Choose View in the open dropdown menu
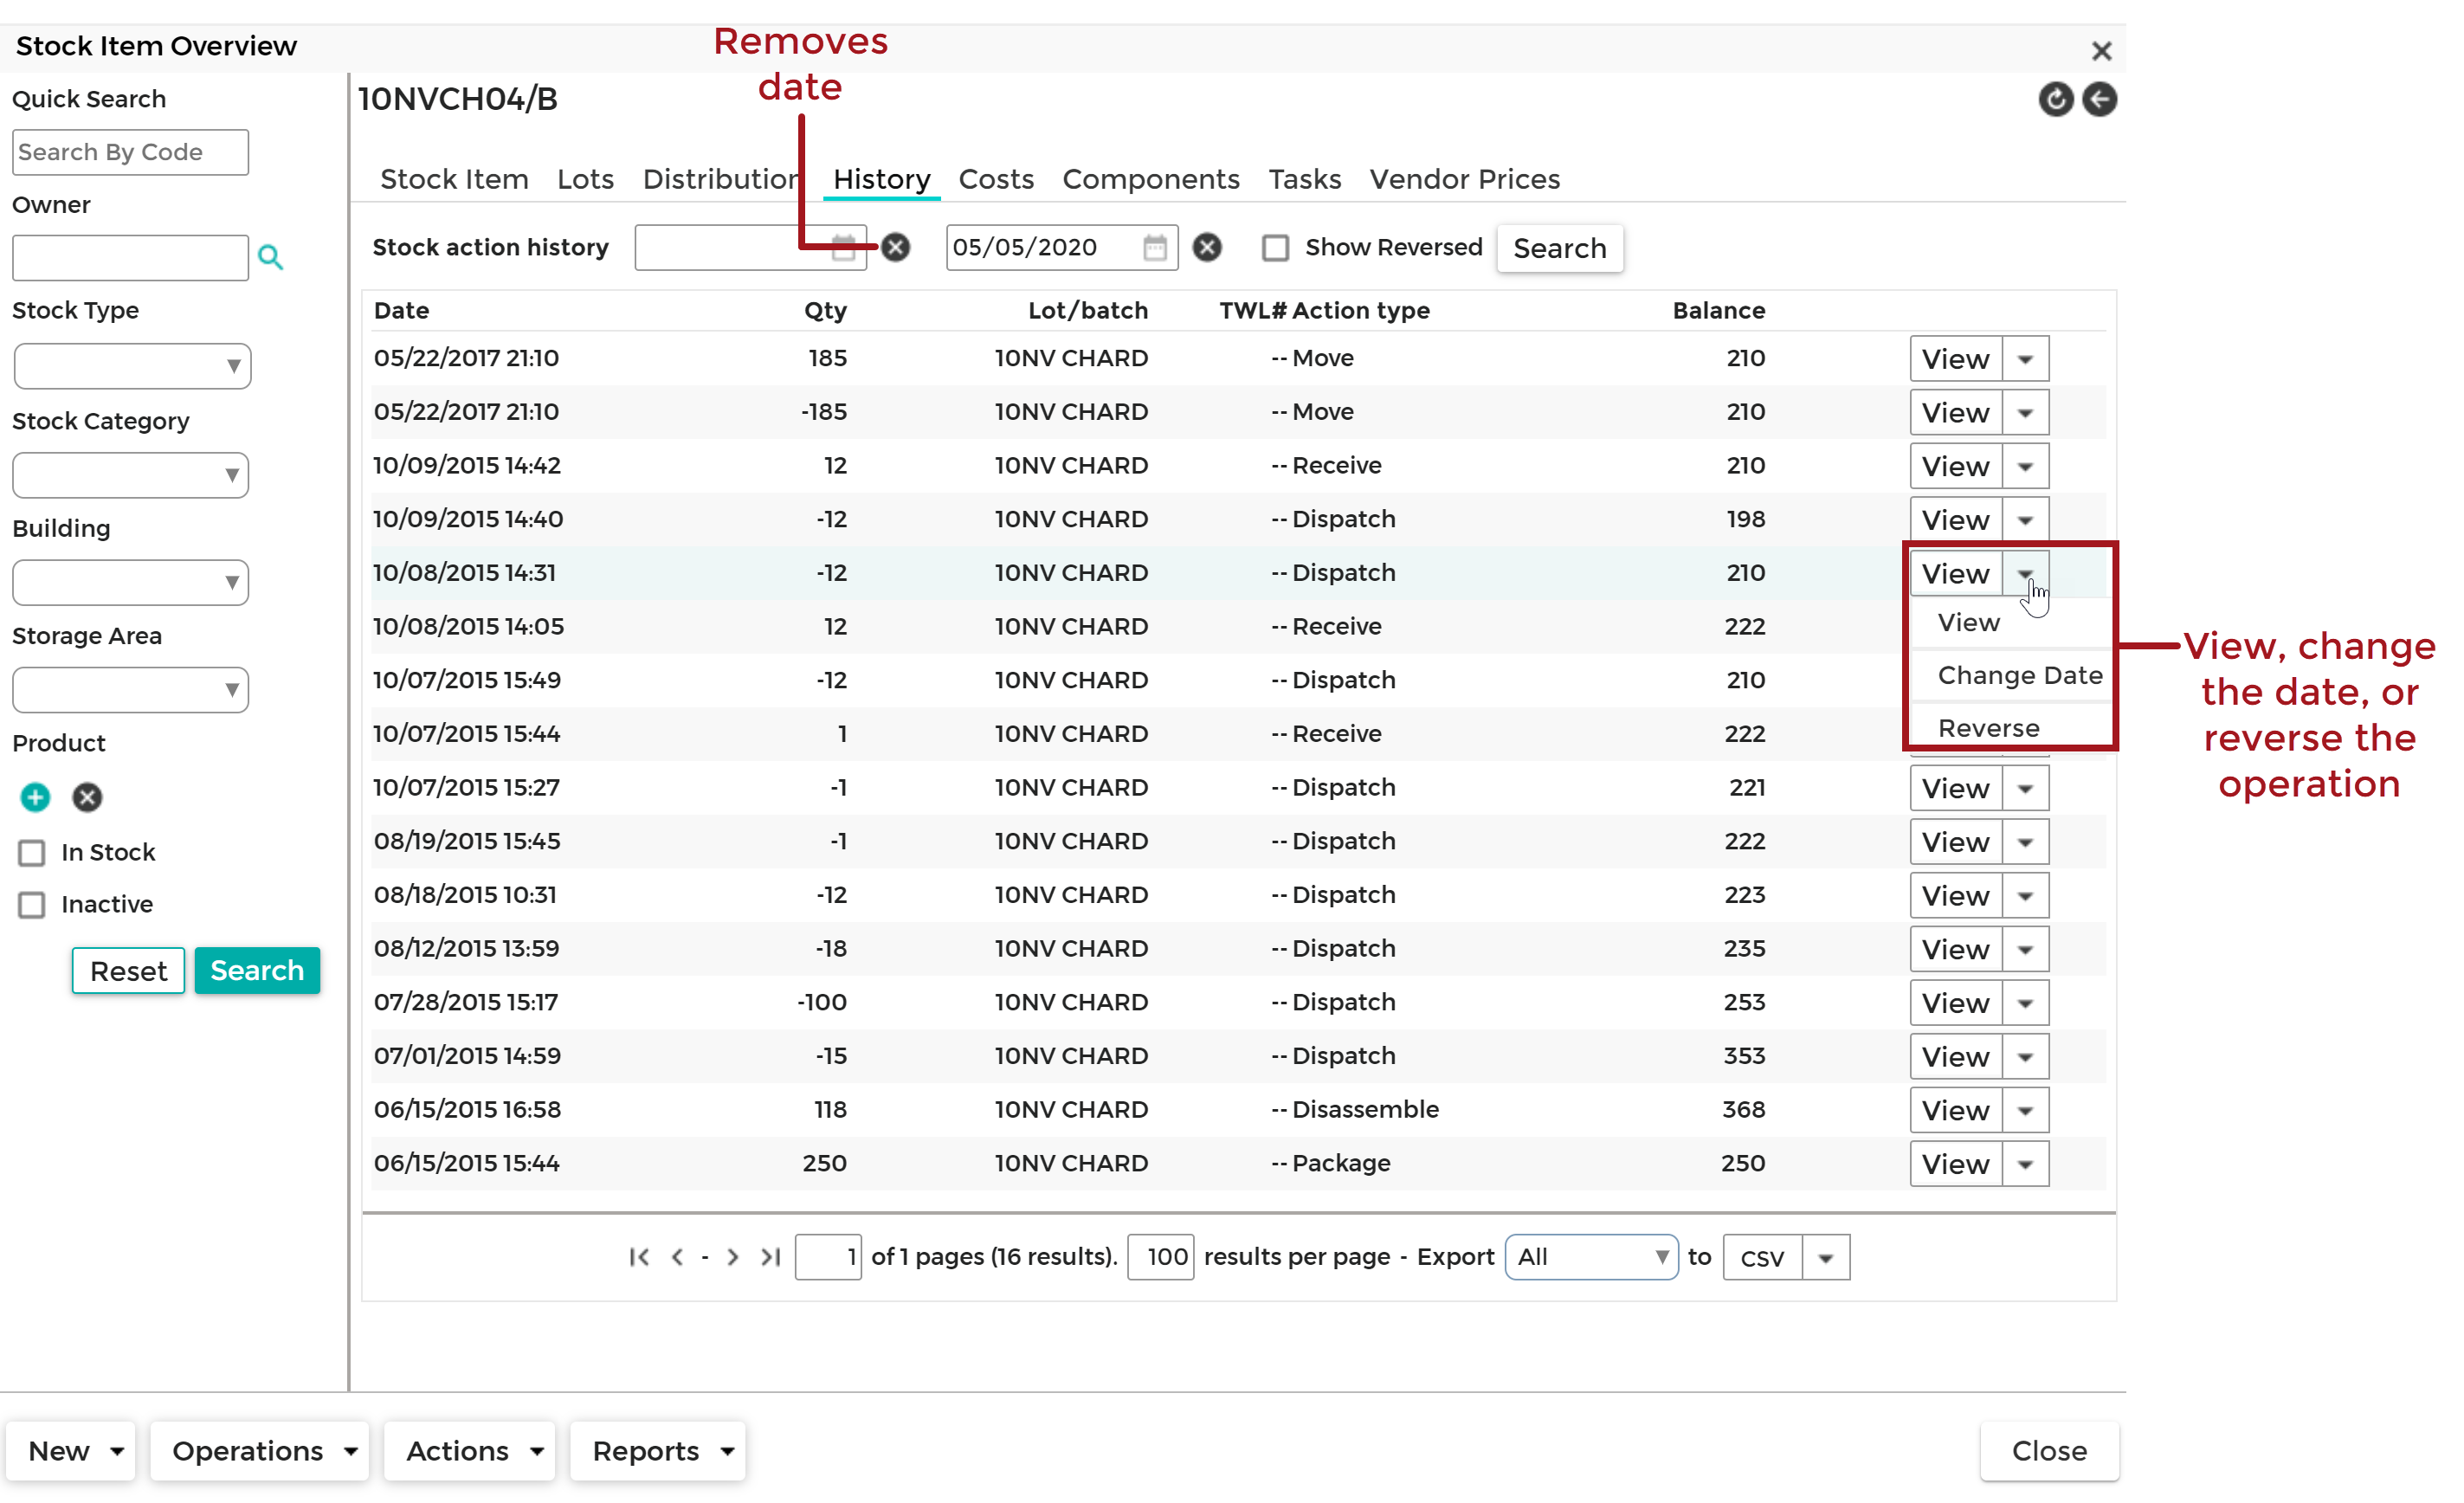2464x1503 pixels. (x=2010, y=623)
